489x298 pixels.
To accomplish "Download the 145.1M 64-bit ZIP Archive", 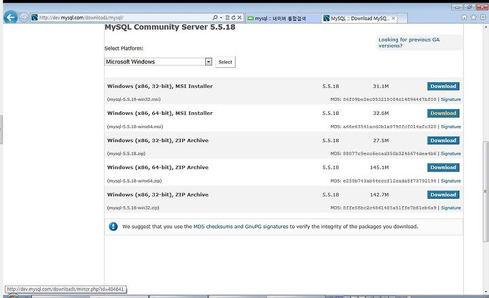I will (x=443, y=167).
